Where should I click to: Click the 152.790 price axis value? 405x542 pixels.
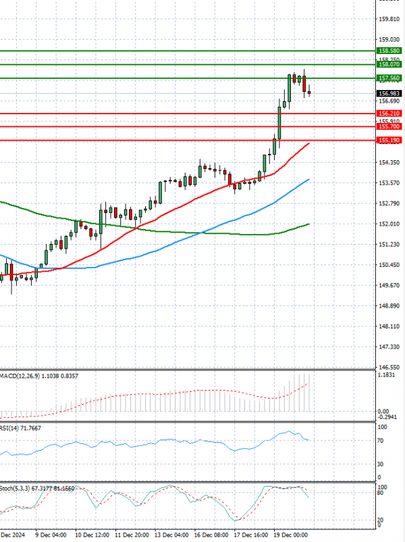pos(389,203)
